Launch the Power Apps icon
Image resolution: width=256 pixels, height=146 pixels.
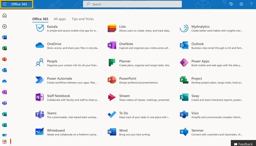click(184, 63)
